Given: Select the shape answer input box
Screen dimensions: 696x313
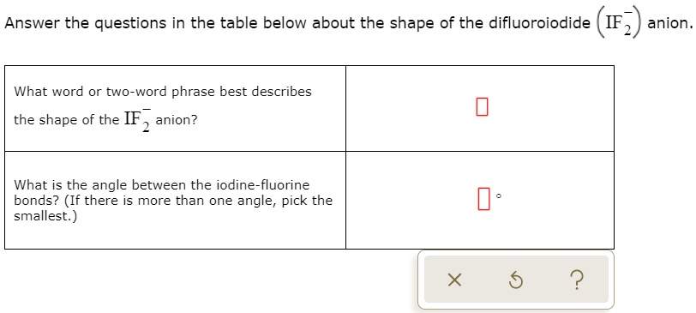Looking at the screenshot, I should coord(482,107).
